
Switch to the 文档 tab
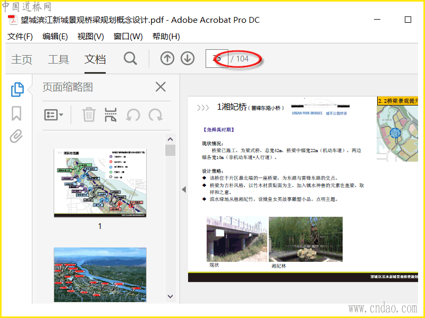95,59
